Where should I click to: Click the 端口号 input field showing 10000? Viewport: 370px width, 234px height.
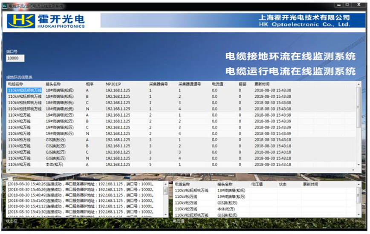15,58
